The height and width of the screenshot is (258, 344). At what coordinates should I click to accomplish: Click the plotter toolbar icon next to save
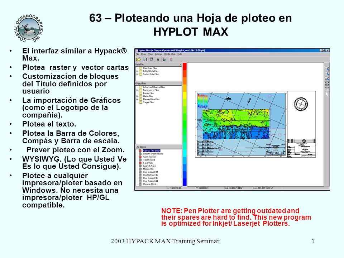pos(151,59)
